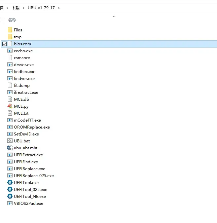Go to 下载 in the address bar

16,8
